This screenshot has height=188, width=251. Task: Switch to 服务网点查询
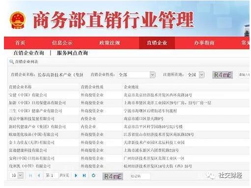(x=72, y=53)
